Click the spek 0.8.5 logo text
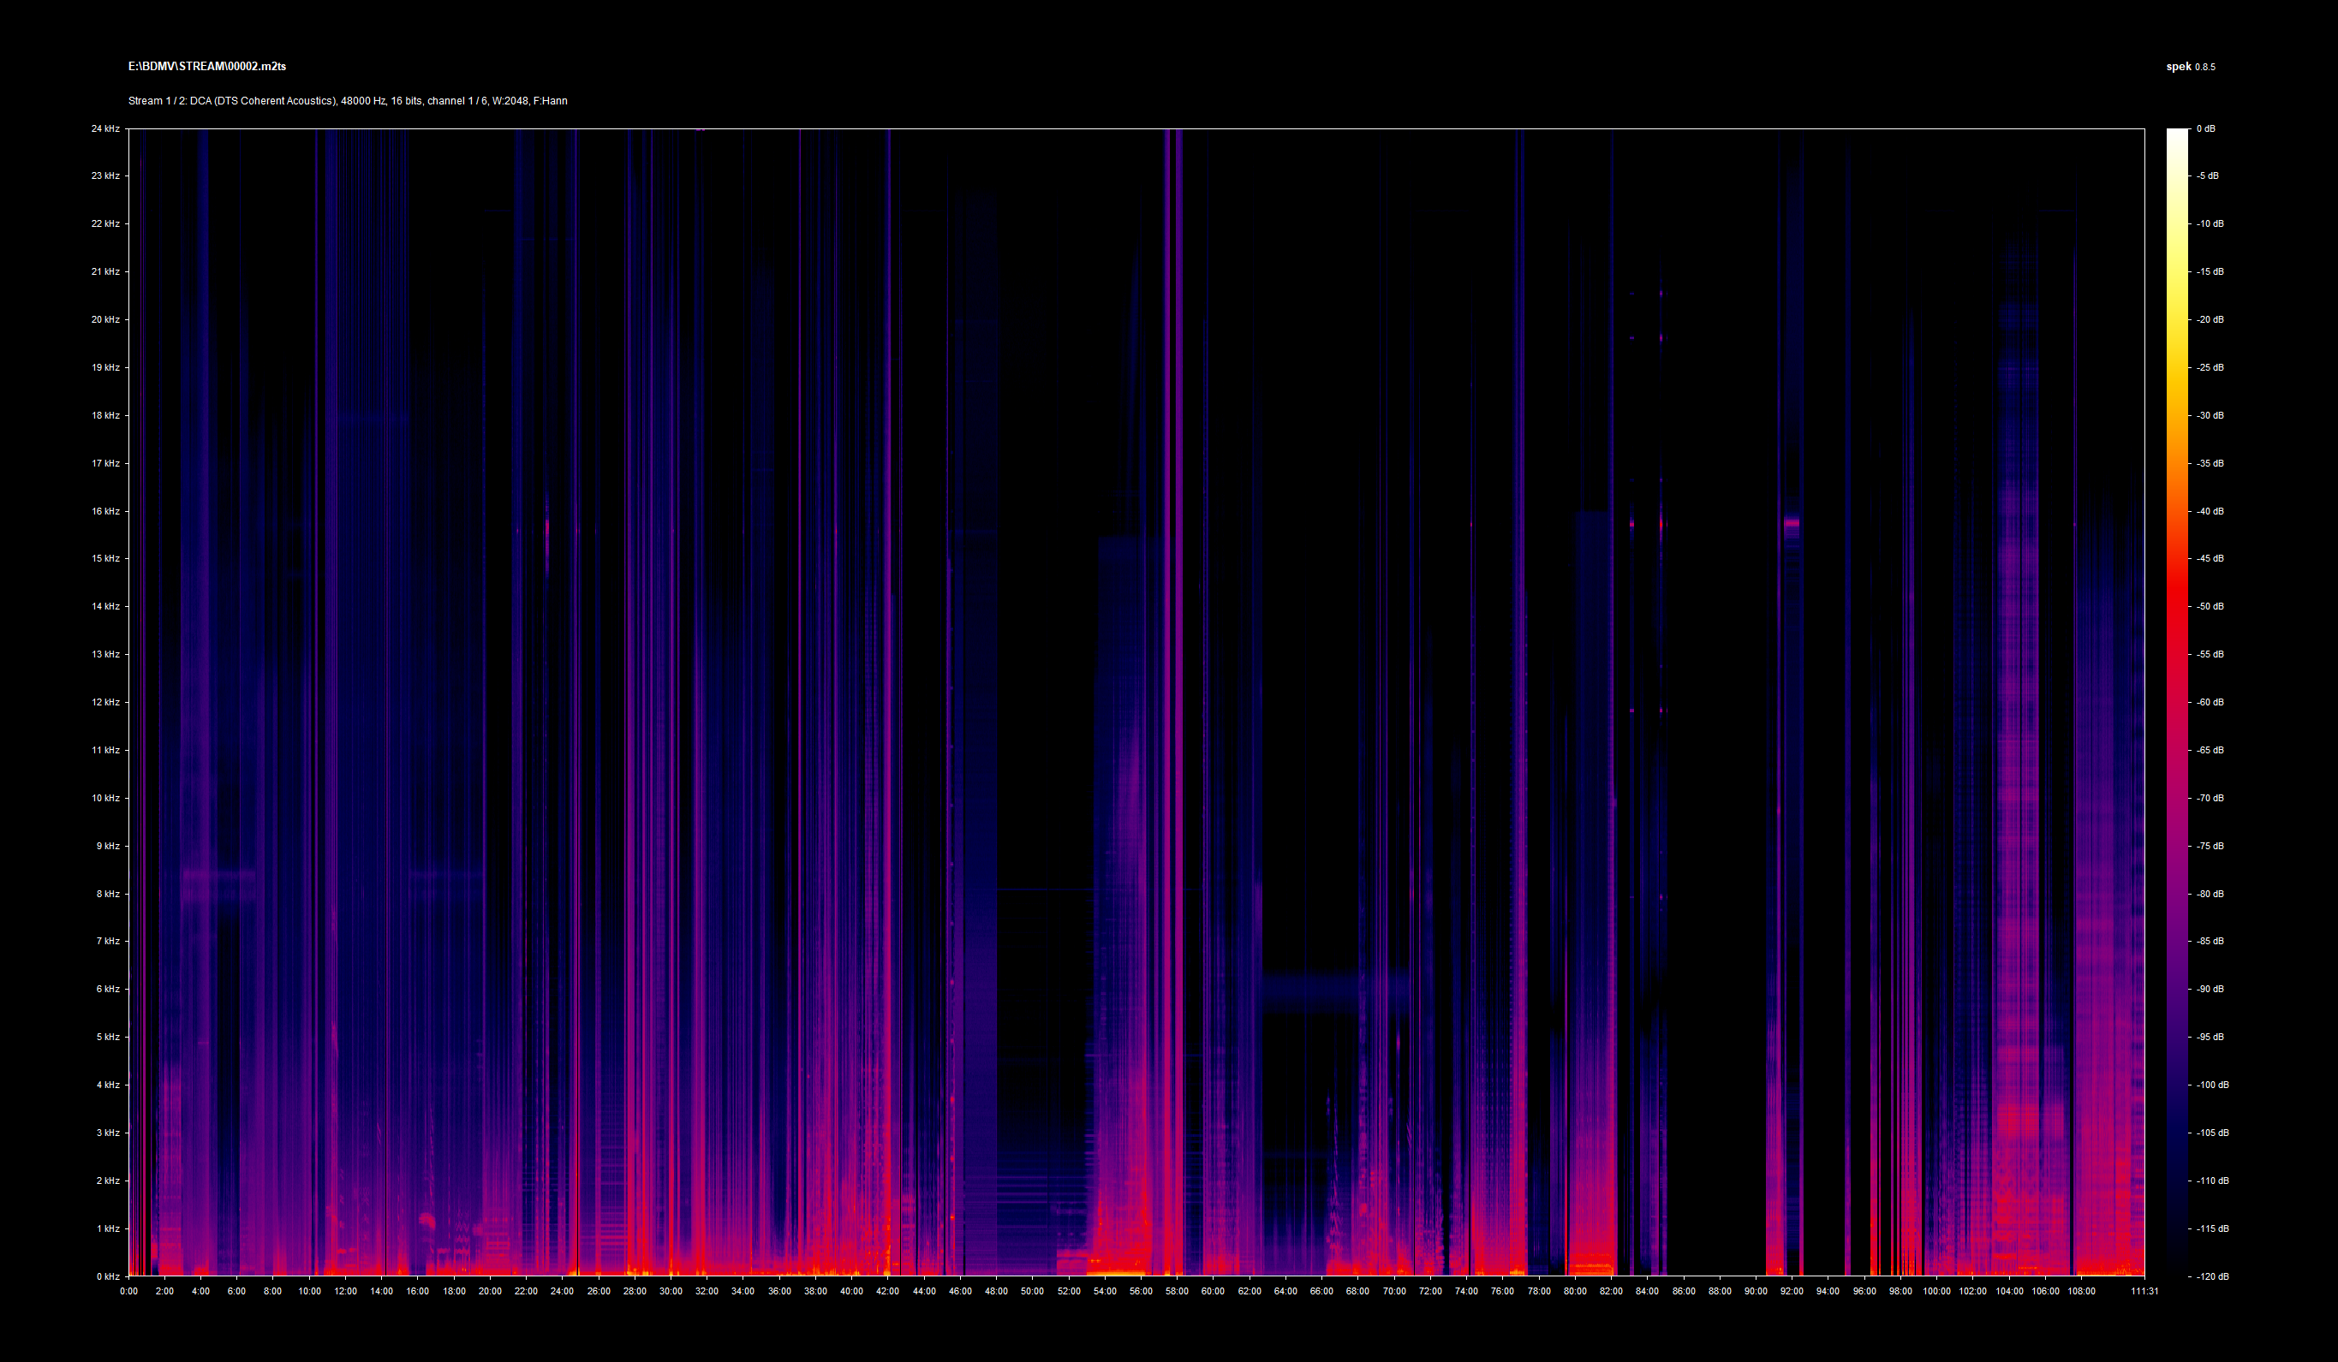This screenshot has height=1362, width=2338. coord(2190,67)
